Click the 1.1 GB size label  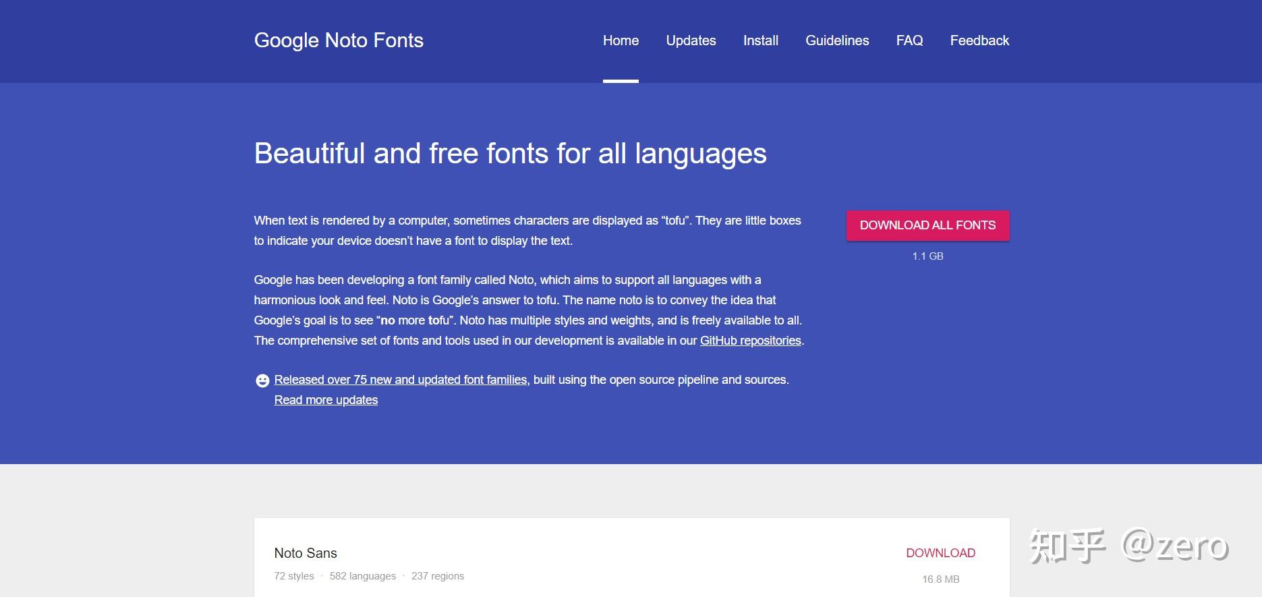click(927, 256)
